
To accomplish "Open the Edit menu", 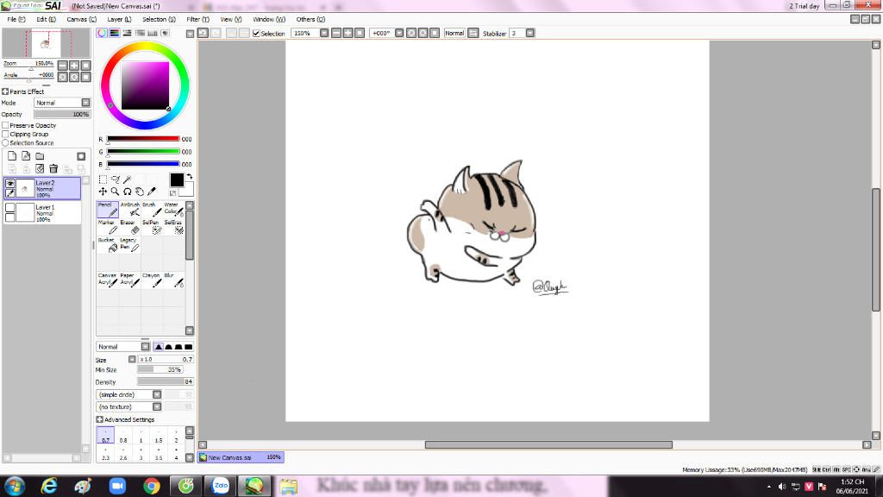I will [x=47, y=19].
